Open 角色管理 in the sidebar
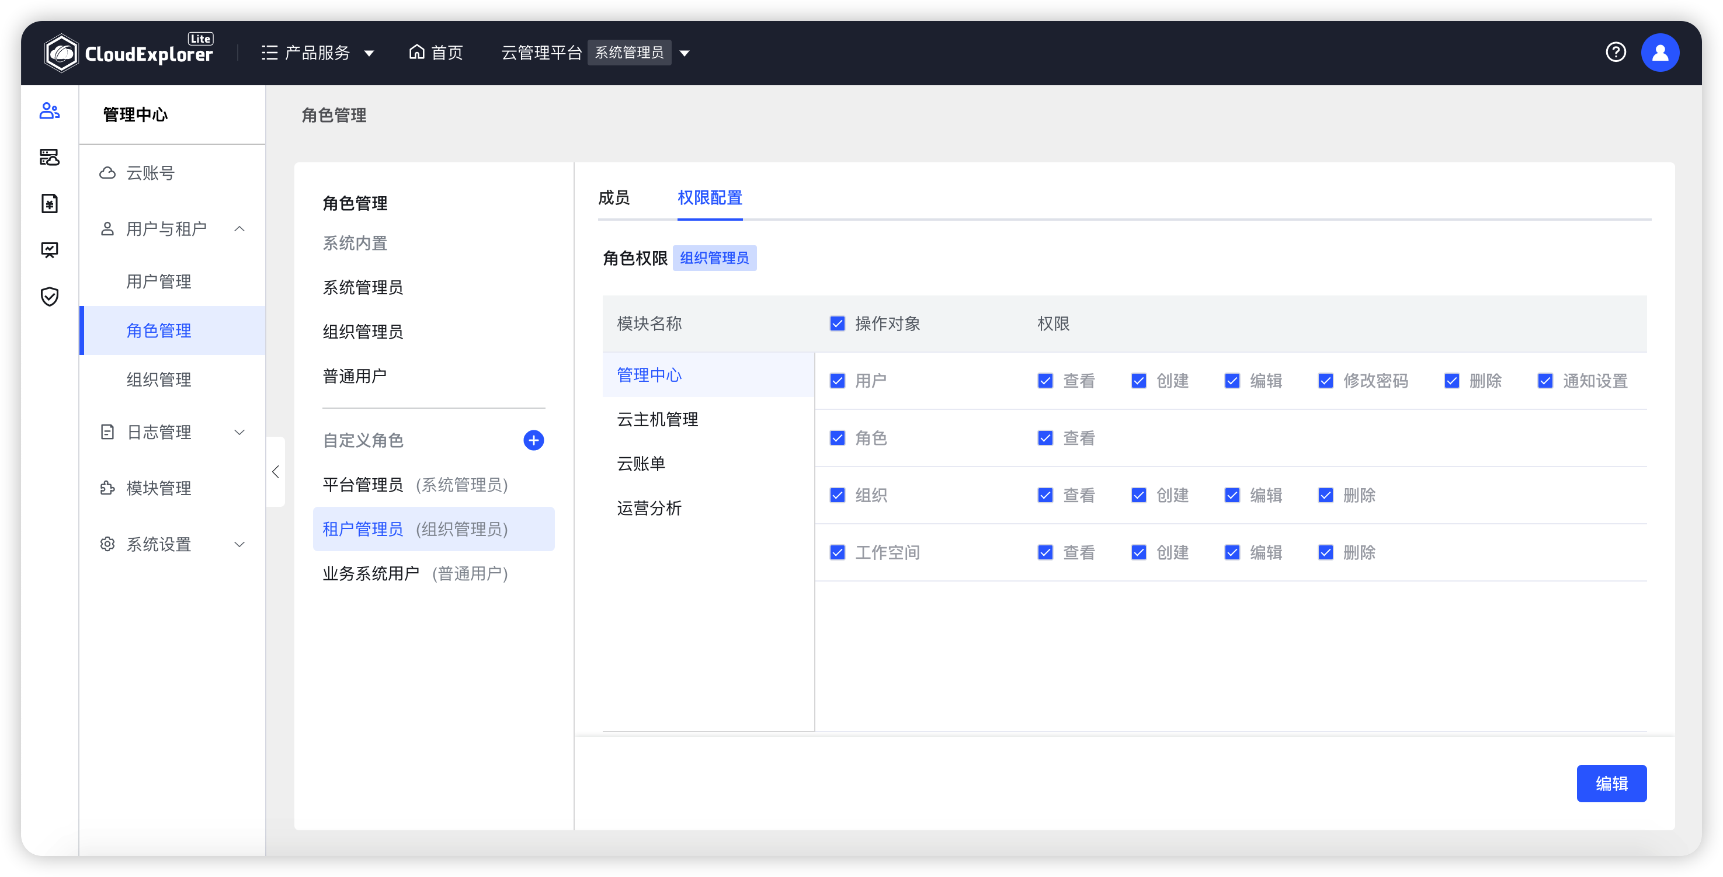 pyautogui.click(x=172, y=331)
